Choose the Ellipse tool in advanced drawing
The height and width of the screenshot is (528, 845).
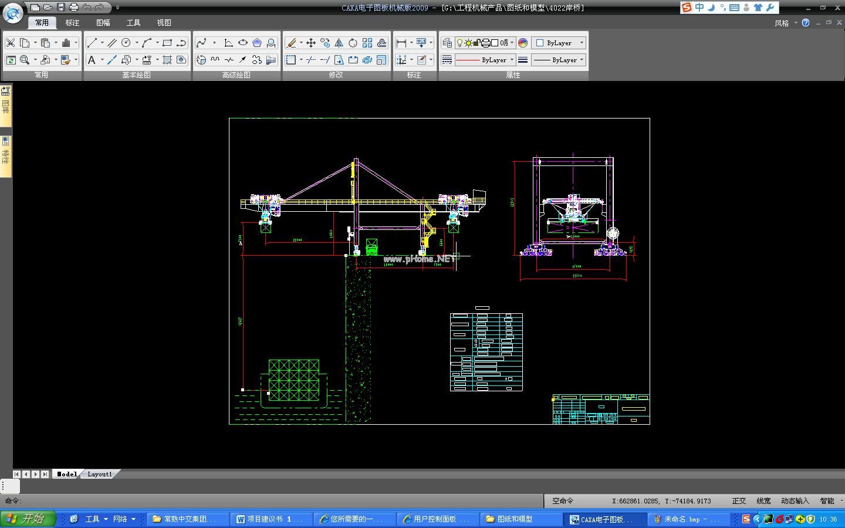click(x=242, y=43)
